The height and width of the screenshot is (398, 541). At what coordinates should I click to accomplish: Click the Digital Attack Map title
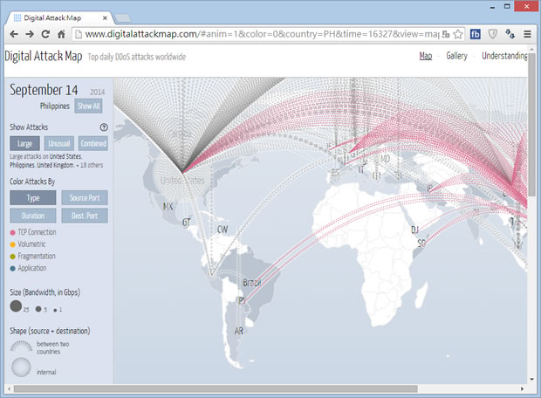[x=44, y=56]
